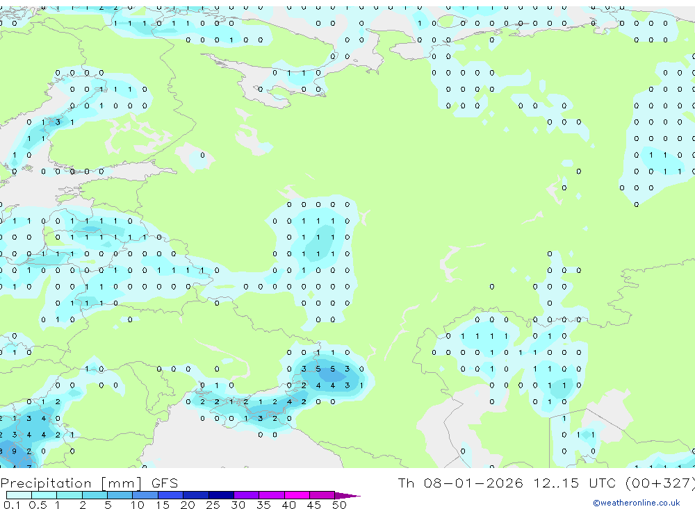Click the 'Th 08-01-2026 12..15 UTC' timestamp

[508, 483]
